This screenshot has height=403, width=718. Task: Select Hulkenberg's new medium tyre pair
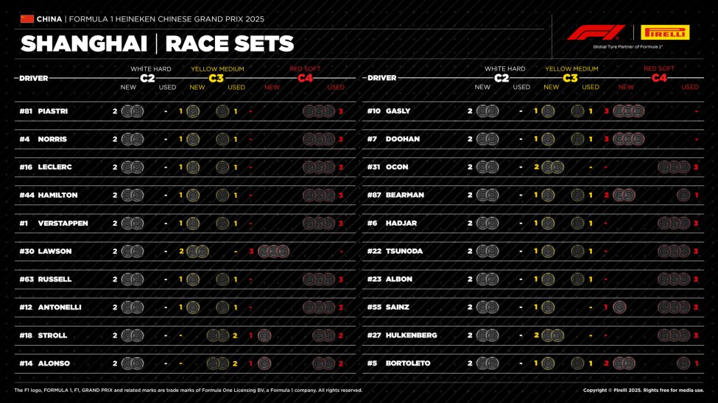tap(552, 335)
